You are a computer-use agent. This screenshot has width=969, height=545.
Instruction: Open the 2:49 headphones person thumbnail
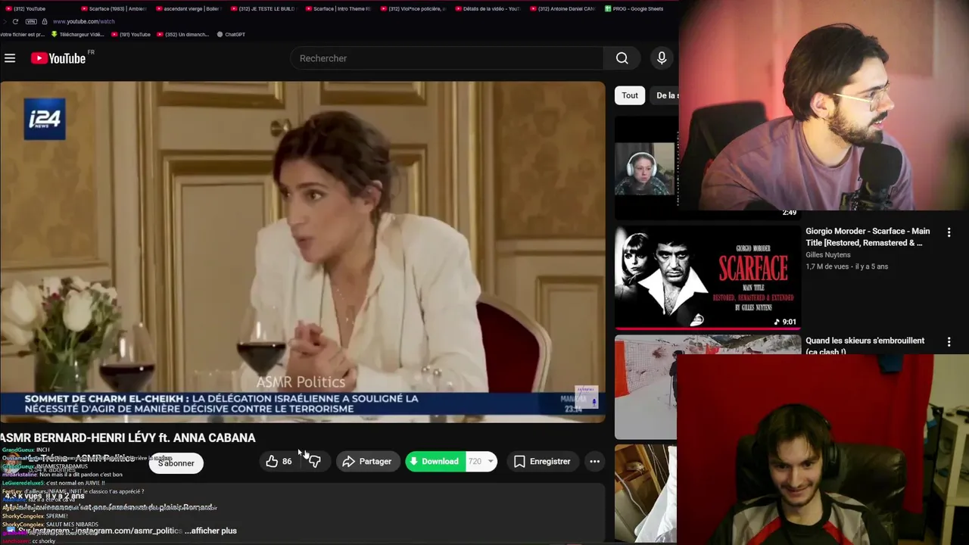coord(645,168)
